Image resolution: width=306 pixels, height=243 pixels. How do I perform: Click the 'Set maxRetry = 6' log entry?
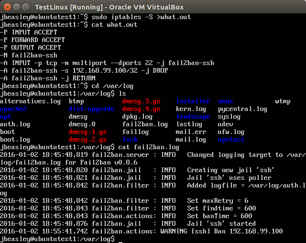(x=124, y=200)
